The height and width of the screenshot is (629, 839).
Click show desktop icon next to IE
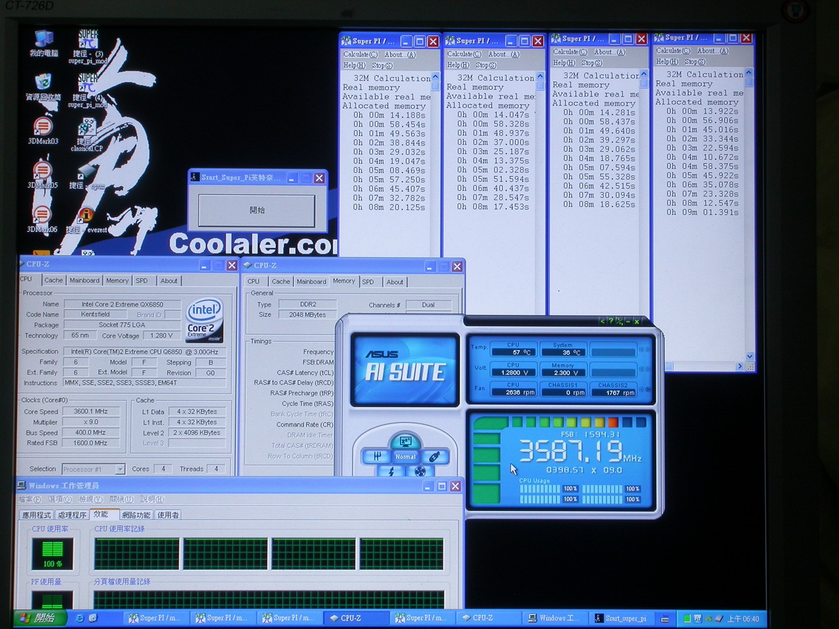point(93,618)
